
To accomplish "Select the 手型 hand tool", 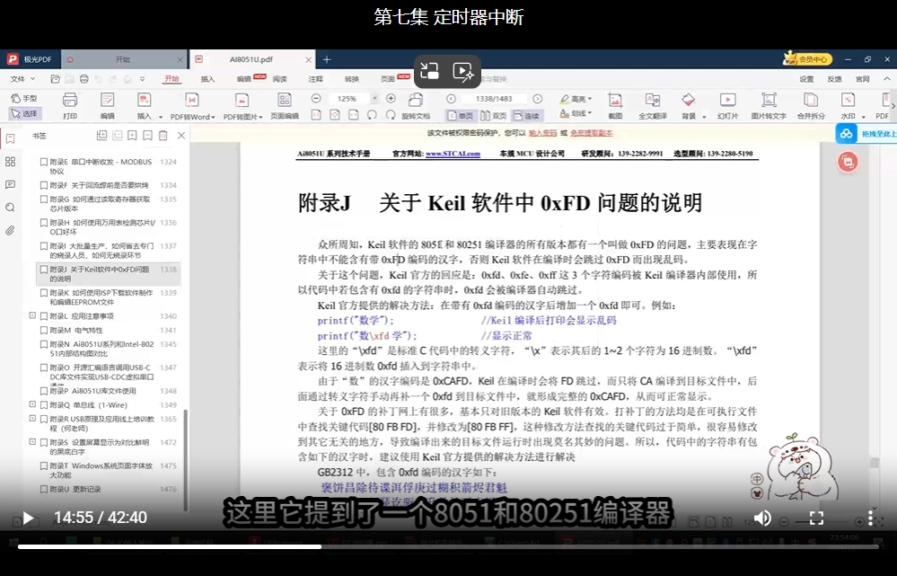I will coord(24,99).
